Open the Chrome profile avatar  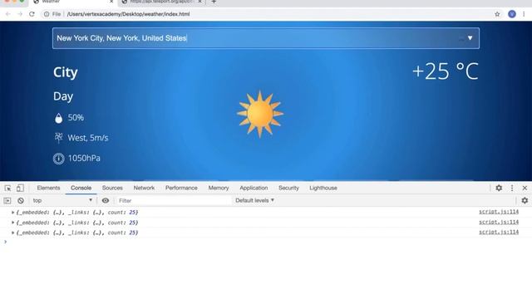(512, 14)
